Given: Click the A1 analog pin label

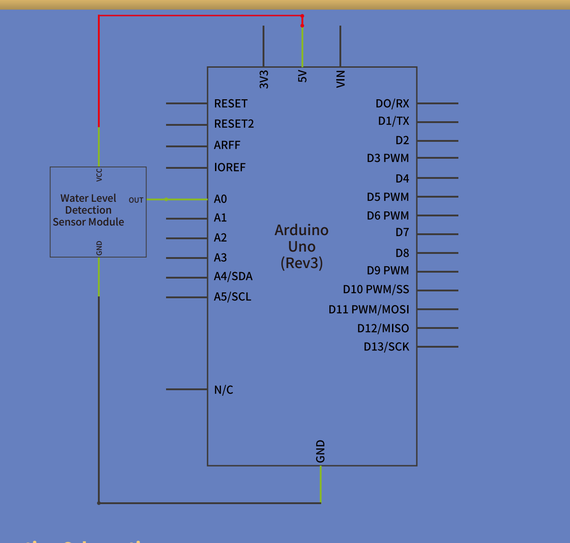Looking at the screenshot, I should click(220, 218).
